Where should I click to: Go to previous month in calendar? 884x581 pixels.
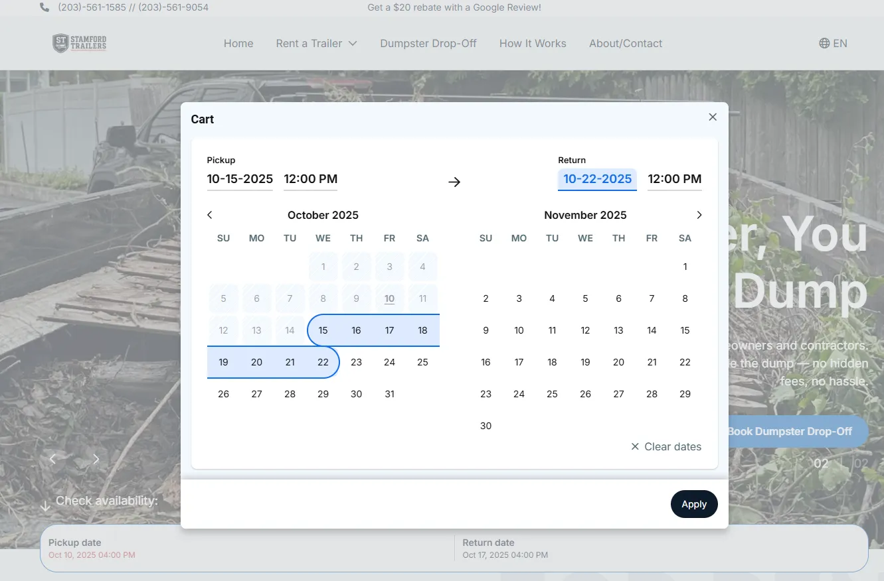(x=210, y=215)
